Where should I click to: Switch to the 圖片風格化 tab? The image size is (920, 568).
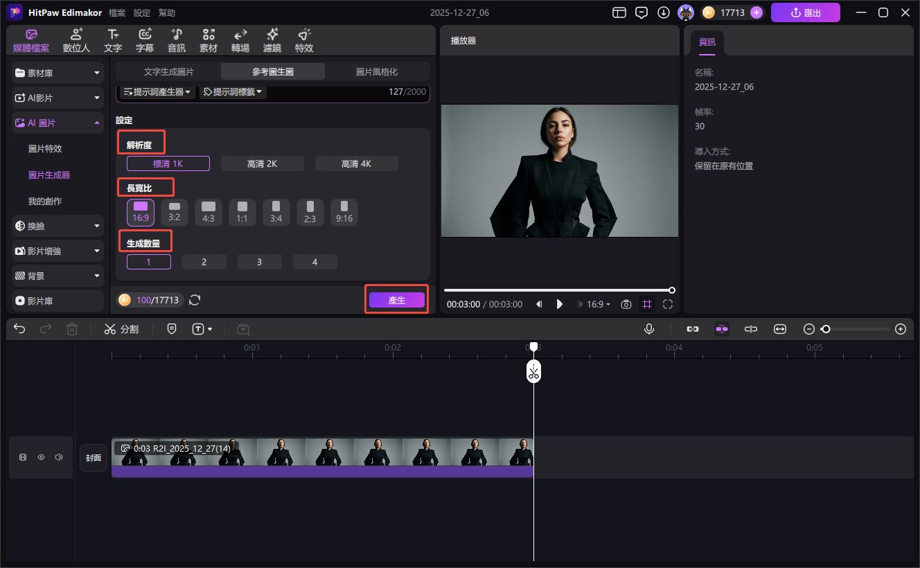click(376, 71)
